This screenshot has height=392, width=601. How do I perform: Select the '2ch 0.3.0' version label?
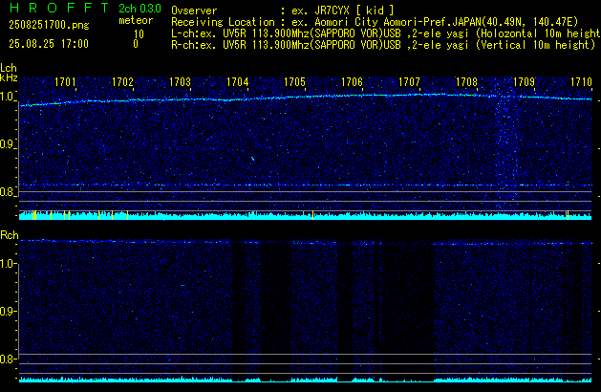click(140, 9)
